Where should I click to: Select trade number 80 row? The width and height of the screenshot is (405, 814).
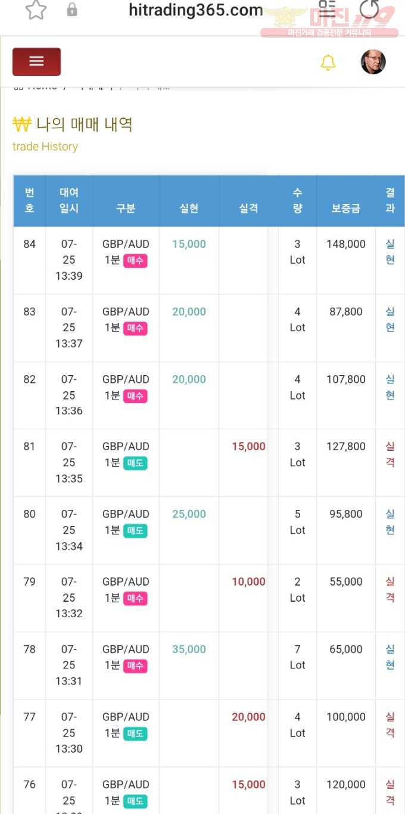(209, 530)
